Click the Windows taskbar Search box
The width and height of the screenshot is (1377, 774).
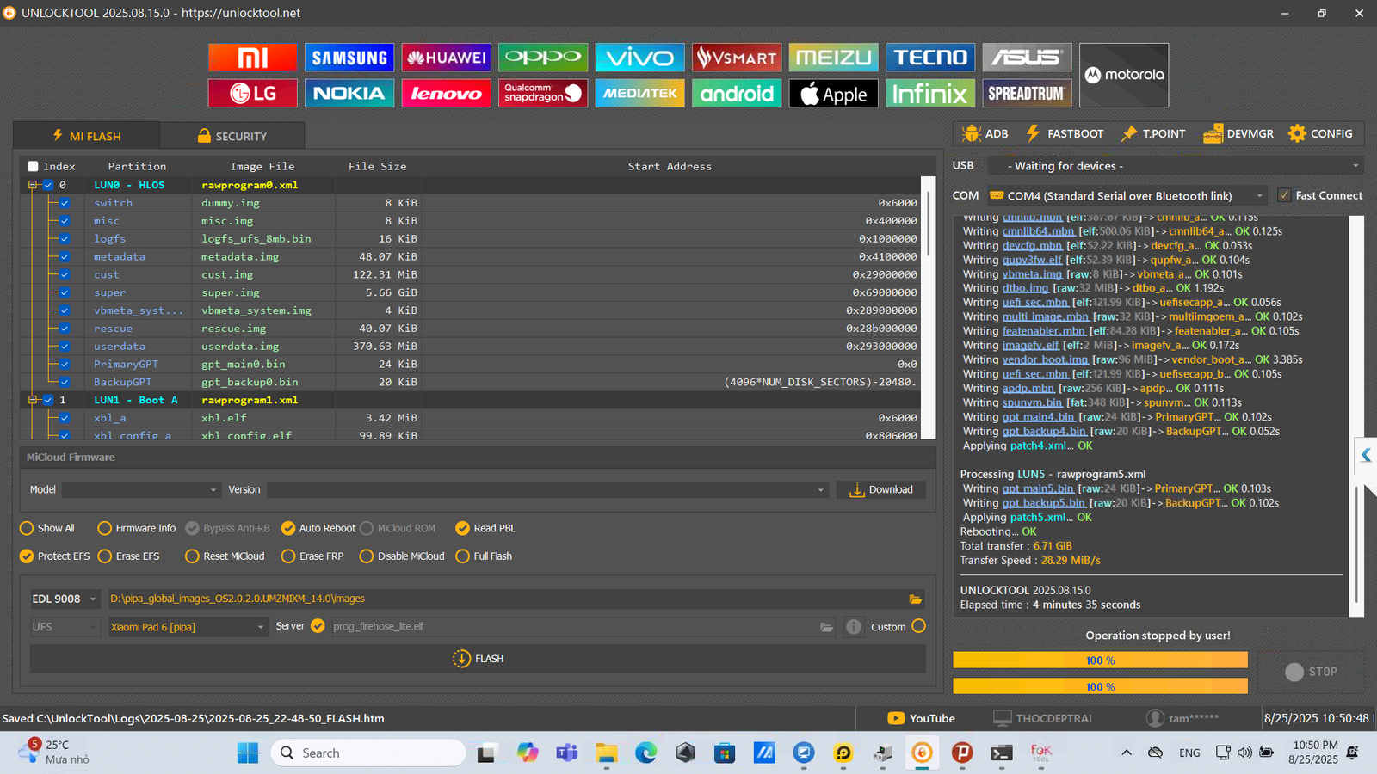pyautogui.click(x=368, y=753)
